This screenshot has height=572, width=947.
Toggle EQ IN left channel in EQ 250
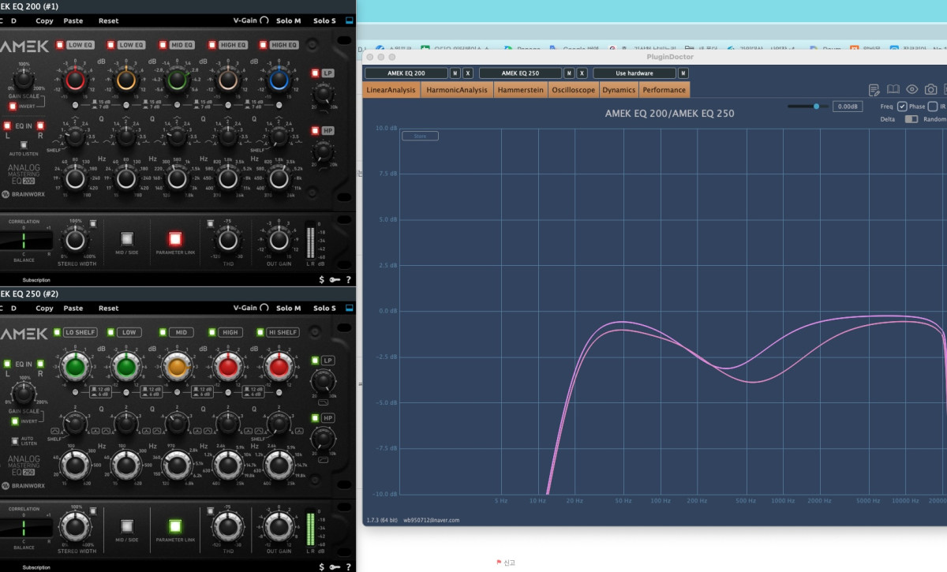pyautogui.click(x=7, y=364)
